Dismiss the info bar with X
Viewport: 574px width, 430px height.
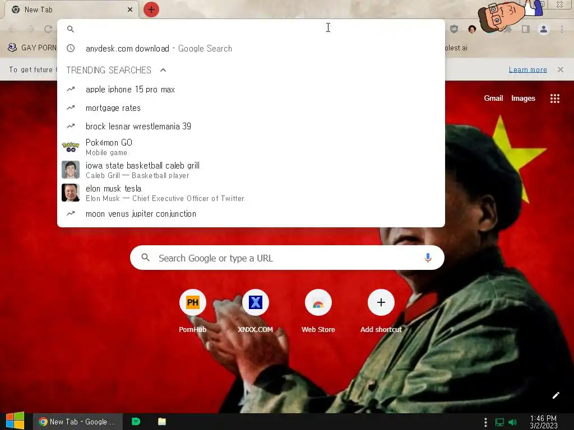click(x=560, y=69)
